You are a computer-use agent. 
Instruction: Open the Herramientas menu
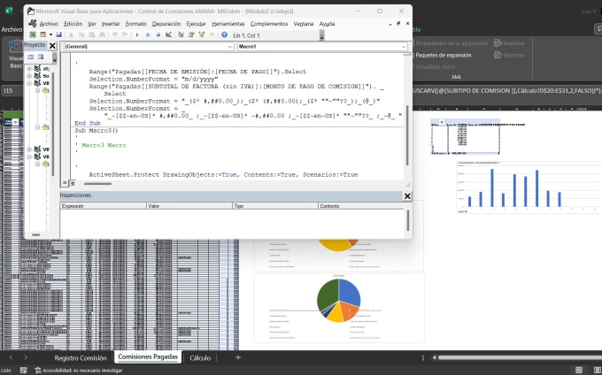(228, 24)
